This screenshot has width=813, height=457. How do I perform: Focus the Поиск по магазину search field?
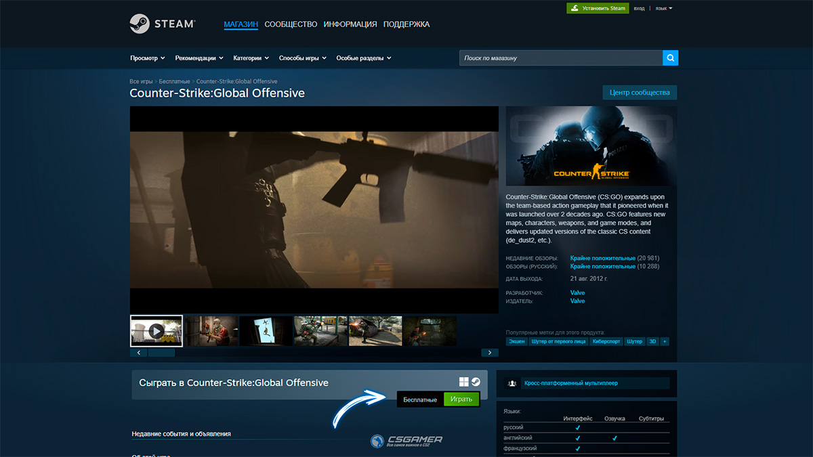561,58
